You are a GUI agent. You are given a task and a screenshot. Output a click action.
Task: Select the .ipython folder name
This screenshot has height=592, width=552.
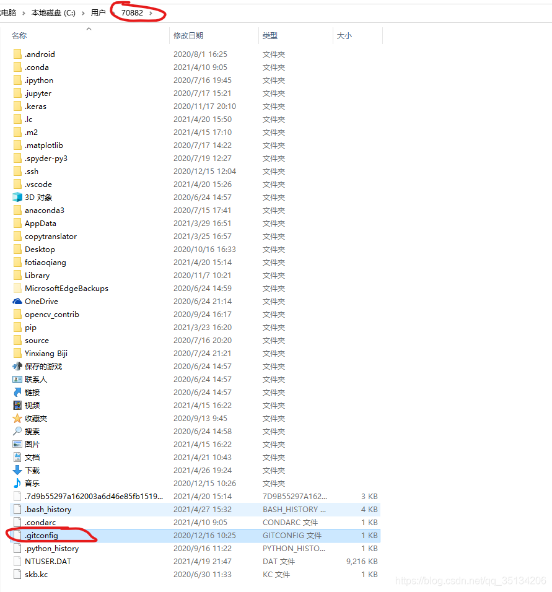coord(39,80)
